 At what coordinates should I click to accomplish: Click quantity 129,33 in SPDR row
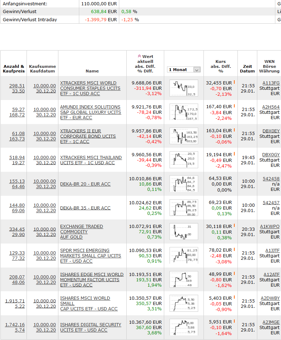[x=17, y=253]
